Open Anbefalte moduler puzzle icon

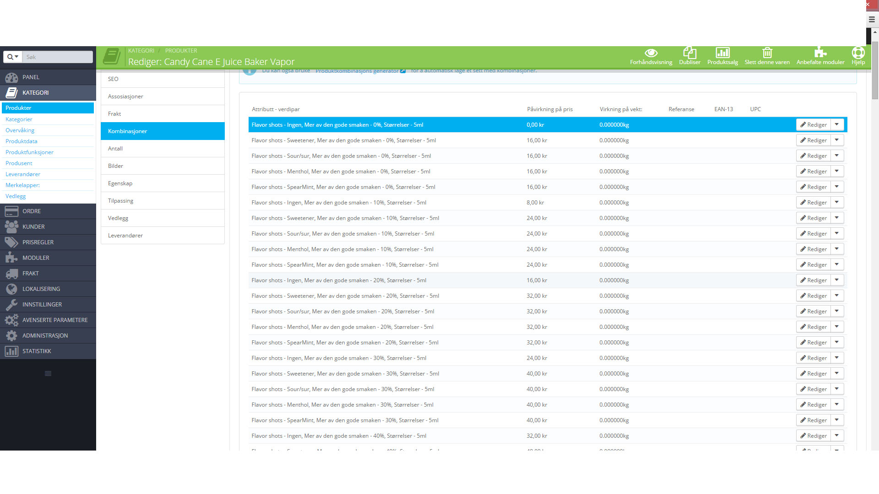coord(820,53)
